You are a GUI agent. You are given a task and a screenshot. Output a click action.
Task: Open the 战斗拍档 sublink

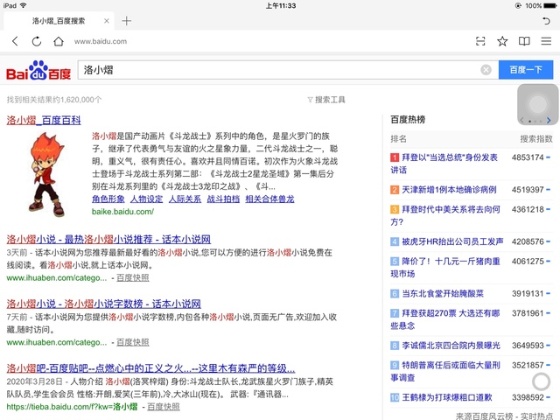[222, 199]
